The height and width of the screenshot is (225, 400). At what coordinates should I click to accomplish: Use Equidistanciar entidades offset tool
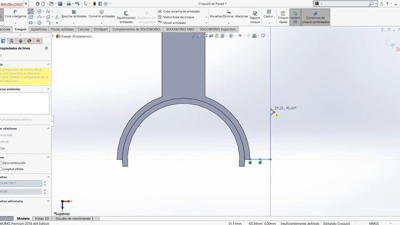tap(126, 17)
